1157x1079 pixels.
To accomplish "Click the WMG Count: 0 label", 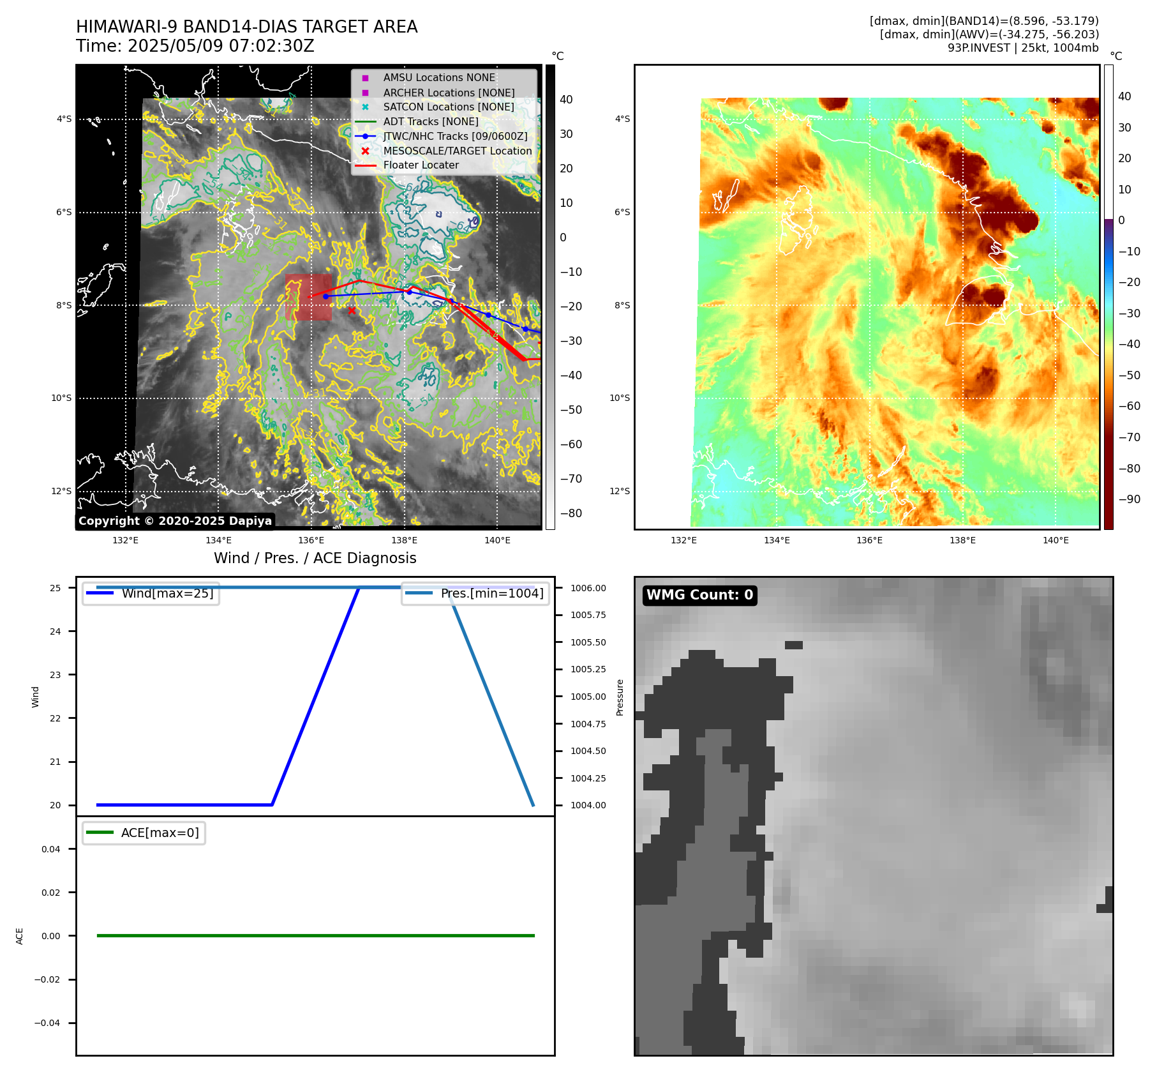I will (700, 595).
